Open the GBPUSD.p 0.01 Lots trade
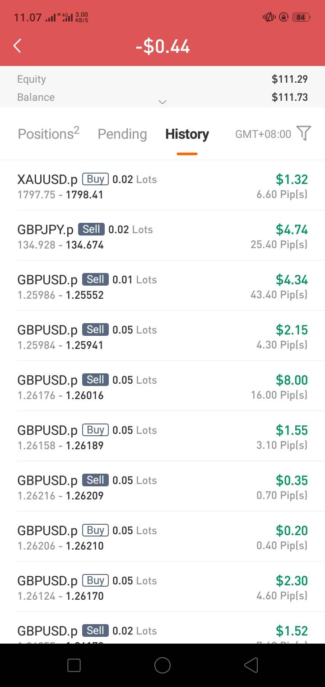Viewport: 325px width, 687px height. tap(162, 287)
